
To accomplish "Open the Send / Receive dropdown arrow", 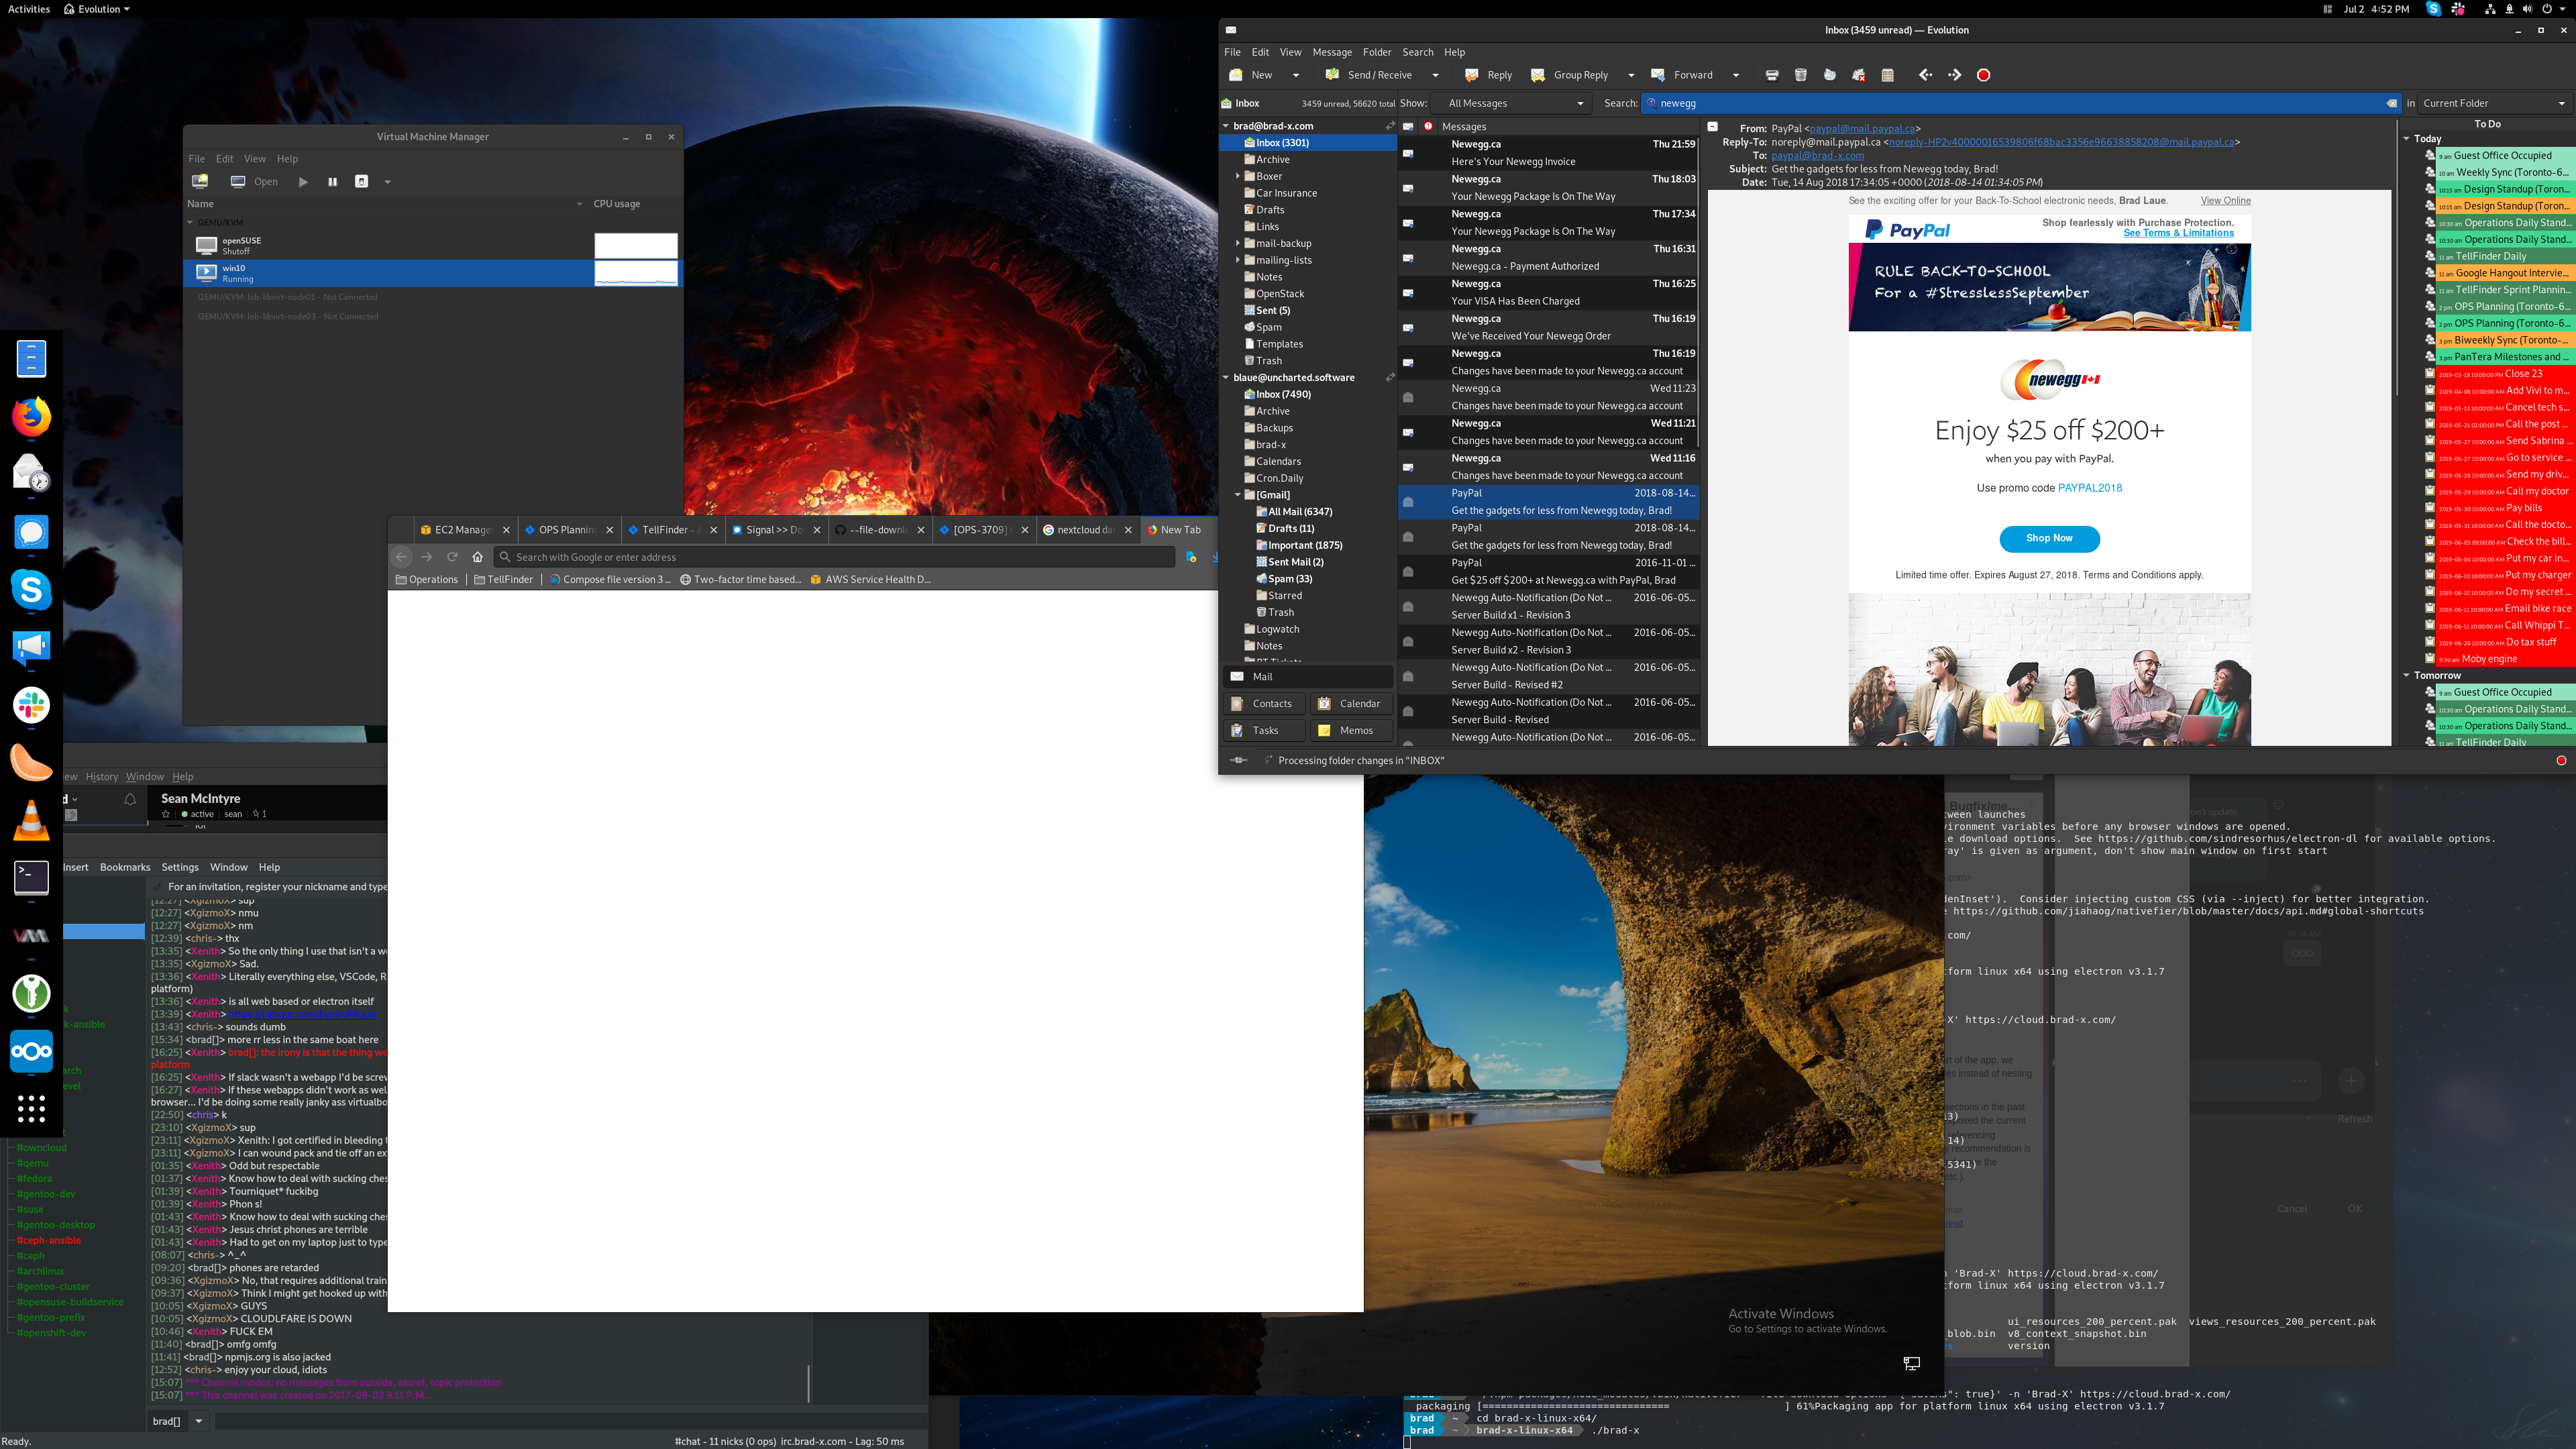I will (x=1435, y=75).
